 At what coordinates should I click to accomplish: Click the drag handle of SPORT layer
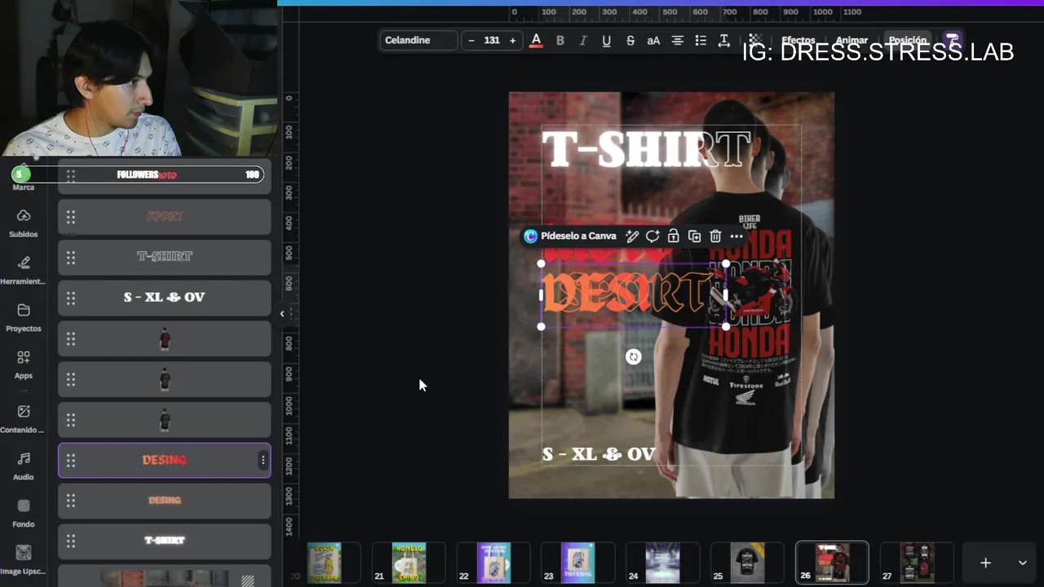[x=71, y=216]
